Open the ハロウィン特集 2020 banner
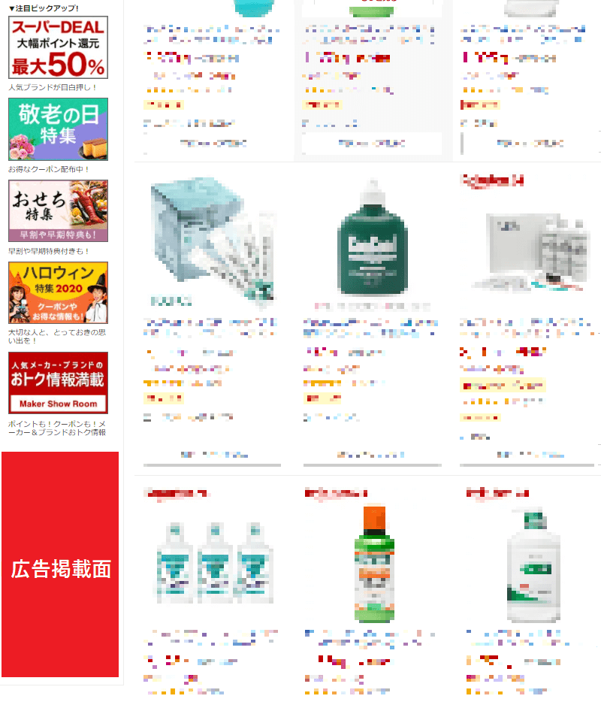This screenshot has width=601, height=705. (58, 292)
